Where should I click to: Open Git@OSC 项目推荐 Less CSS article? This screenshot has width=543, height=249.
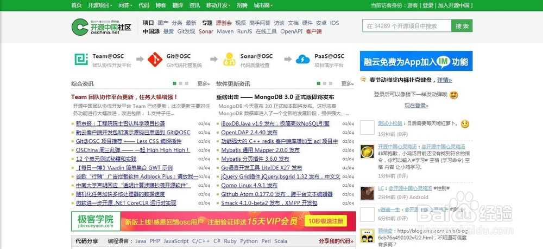pyautogui.click(x=129, y=141)
